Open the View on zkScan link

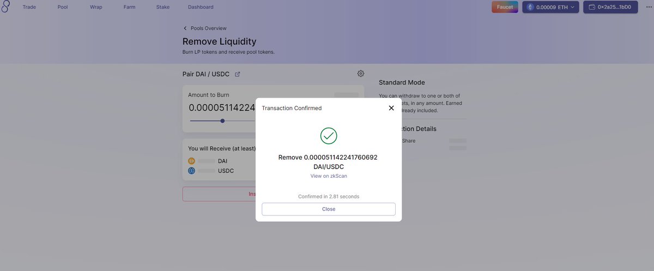pos(329,176)
